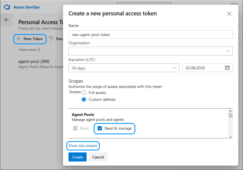Viewport: 243px width, 170px height.
Task: Select the agent-pool-2906 token row
Action: (x=38, y=64)
